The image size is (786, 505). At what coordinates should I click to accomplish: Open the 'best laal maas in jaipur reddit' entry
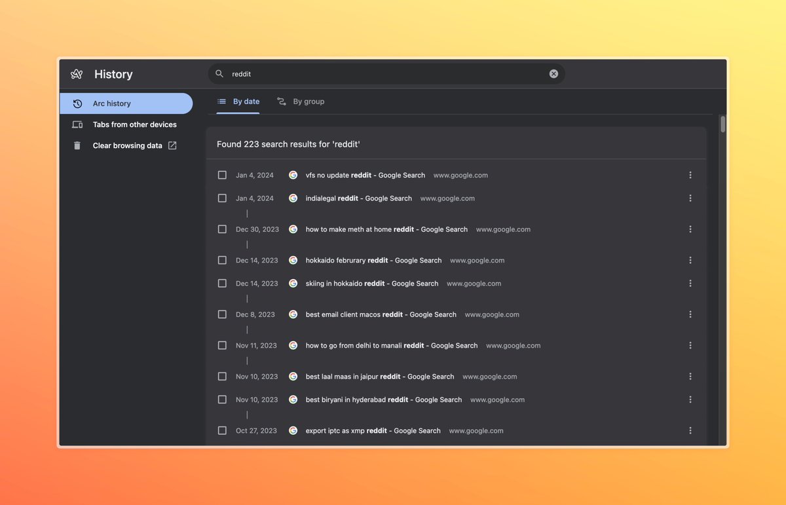click(x=380, y=376)
